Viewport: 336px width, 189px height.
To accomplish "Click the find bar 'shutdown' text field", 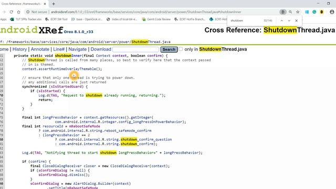I will [x=245, y=20].
